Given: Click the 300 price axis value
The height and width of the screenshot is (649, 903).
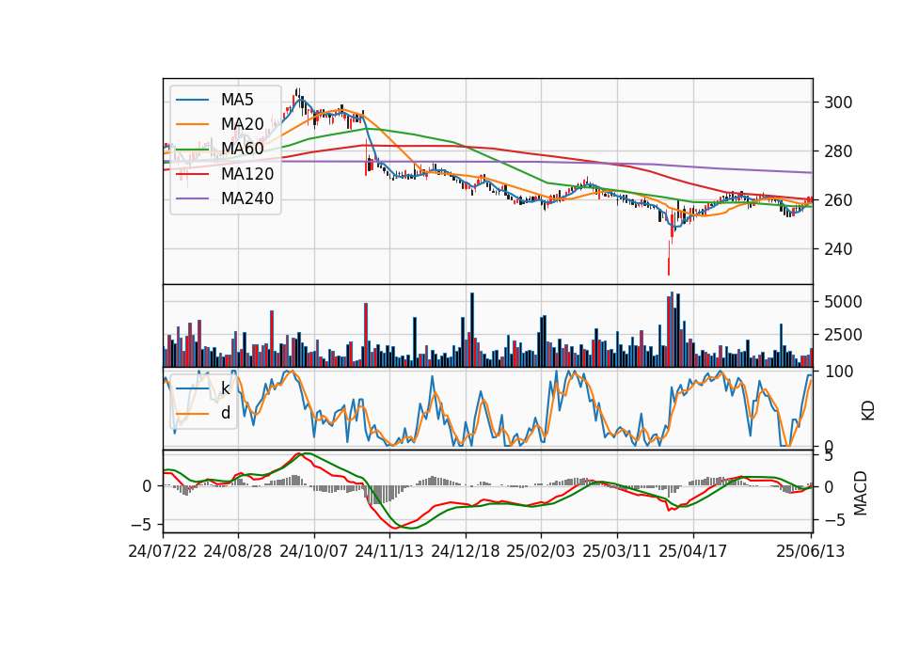Looking at the screenshot, I should (838, 103).
